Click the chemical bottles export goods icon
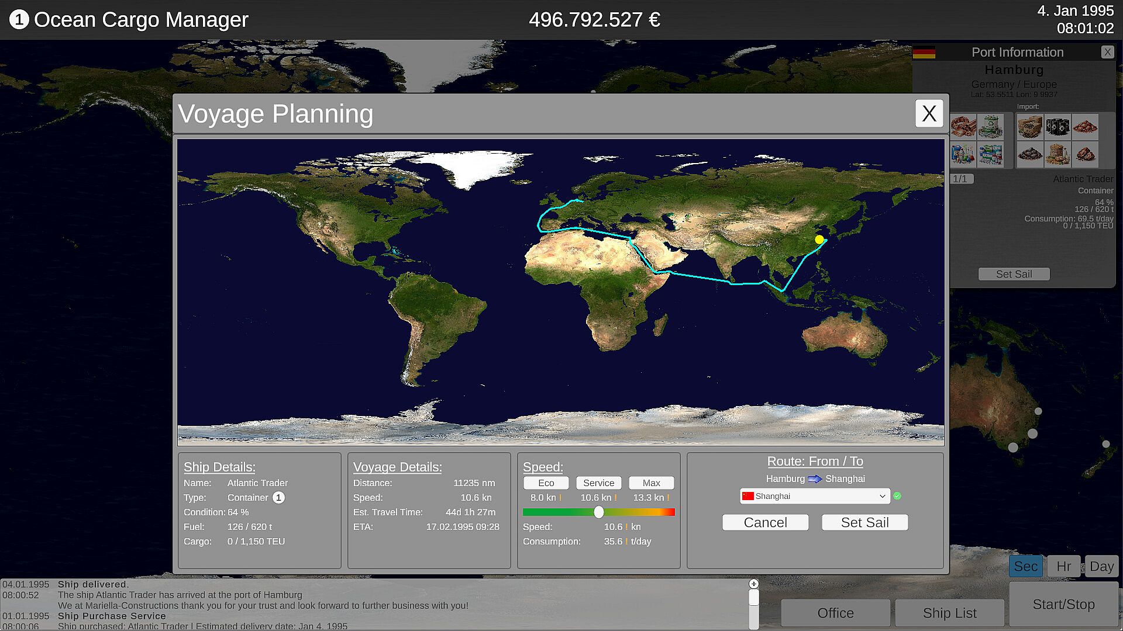Image resolution: width=1123 pixels, height=631 pixels. pyautogui.click(x=963, y=154)
